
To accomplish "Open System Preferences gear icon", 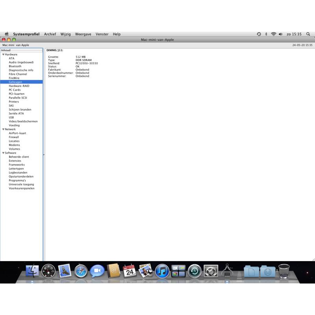I will (x=211, y=271).
